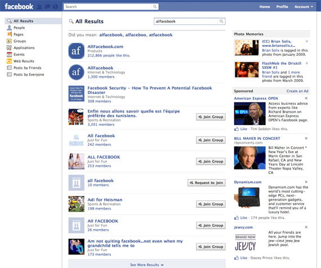The height and width of the screenshot is (268, 321).
Task: Dismiss the FlashMob the Driskill memory
Action: coord(306,63)
